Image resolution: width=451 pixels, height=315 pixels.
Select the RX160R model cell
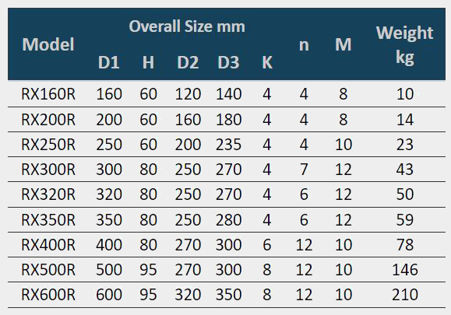point(48,94)
